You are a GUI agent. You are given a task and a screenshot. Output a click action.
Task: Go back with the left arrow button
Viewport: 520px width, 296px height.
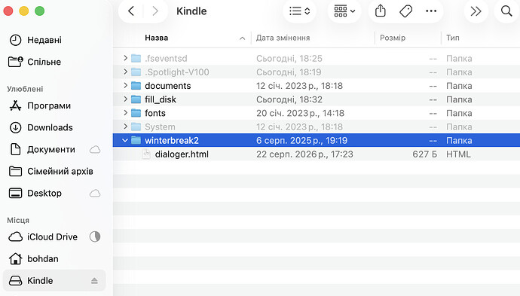tap(131, 11)
